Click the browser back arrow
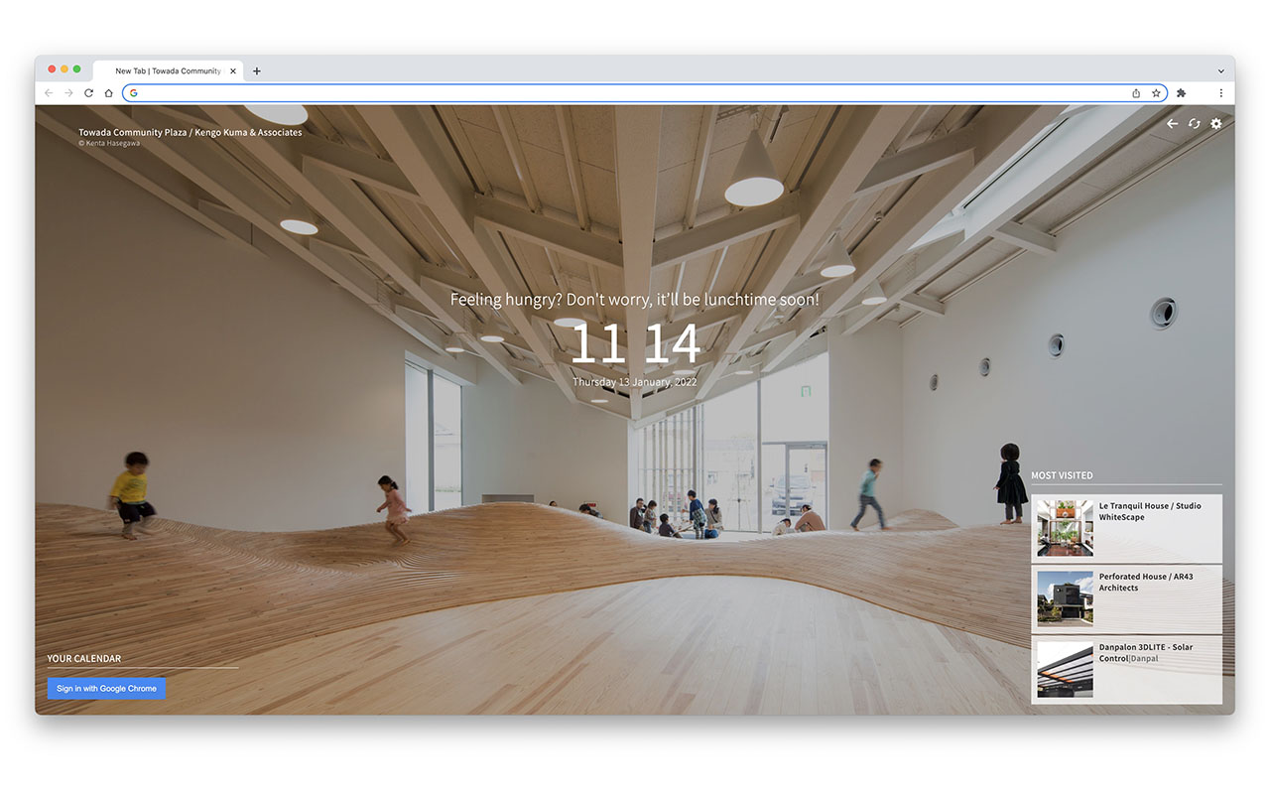 (x=48, y=92)
